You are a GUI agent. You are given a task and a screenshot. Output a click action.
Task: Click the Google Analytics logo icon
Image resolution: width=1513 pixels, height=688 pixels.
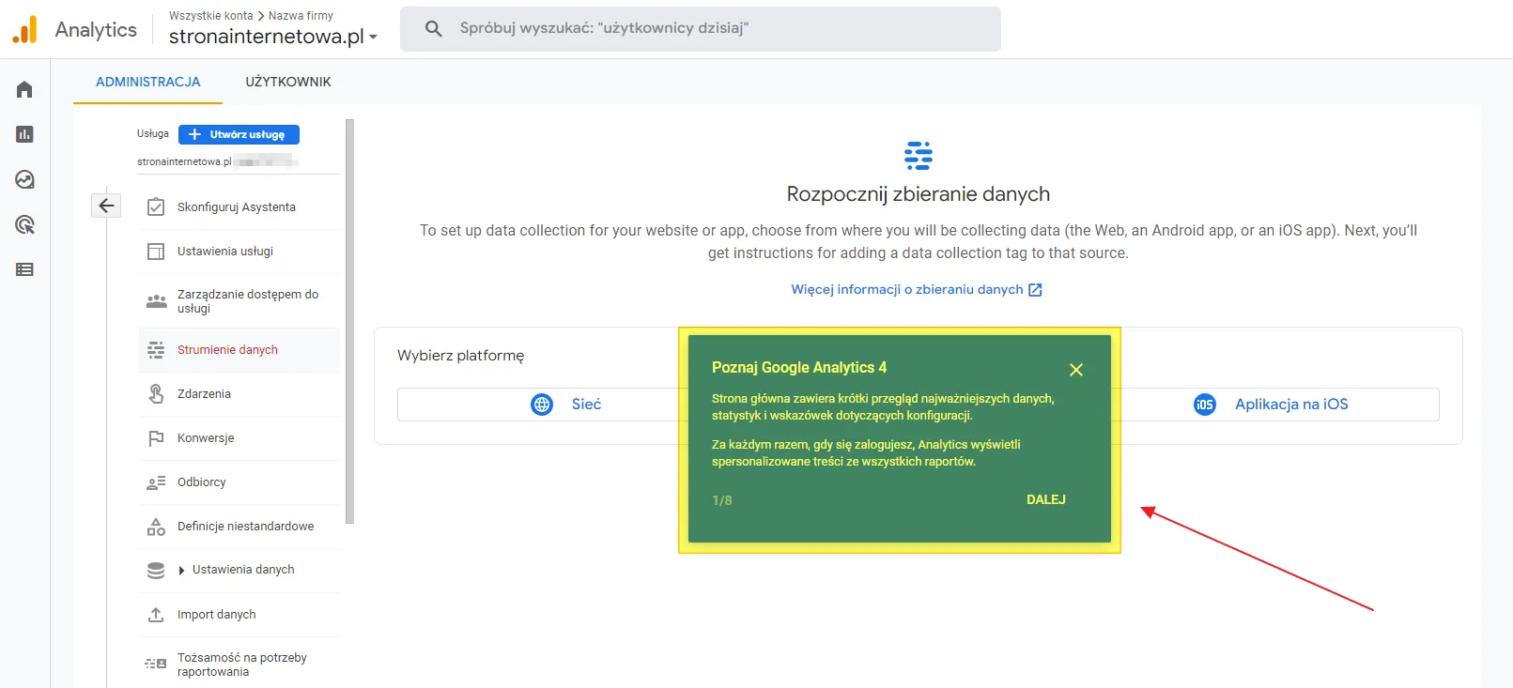[x=24, y=29]
